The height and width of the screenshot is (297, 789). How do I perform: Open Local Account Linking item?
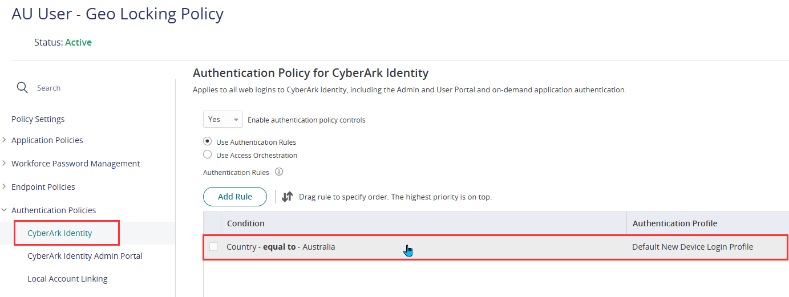tap(67, 279)
